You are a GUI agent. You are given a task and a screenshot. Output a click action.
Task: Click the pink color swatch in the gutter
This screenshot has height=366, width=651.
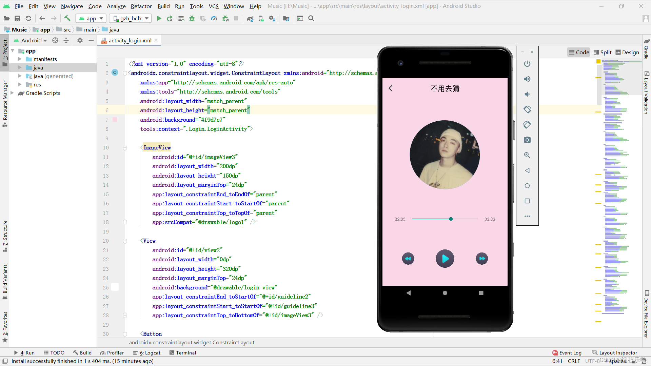[x=115, y=120]
